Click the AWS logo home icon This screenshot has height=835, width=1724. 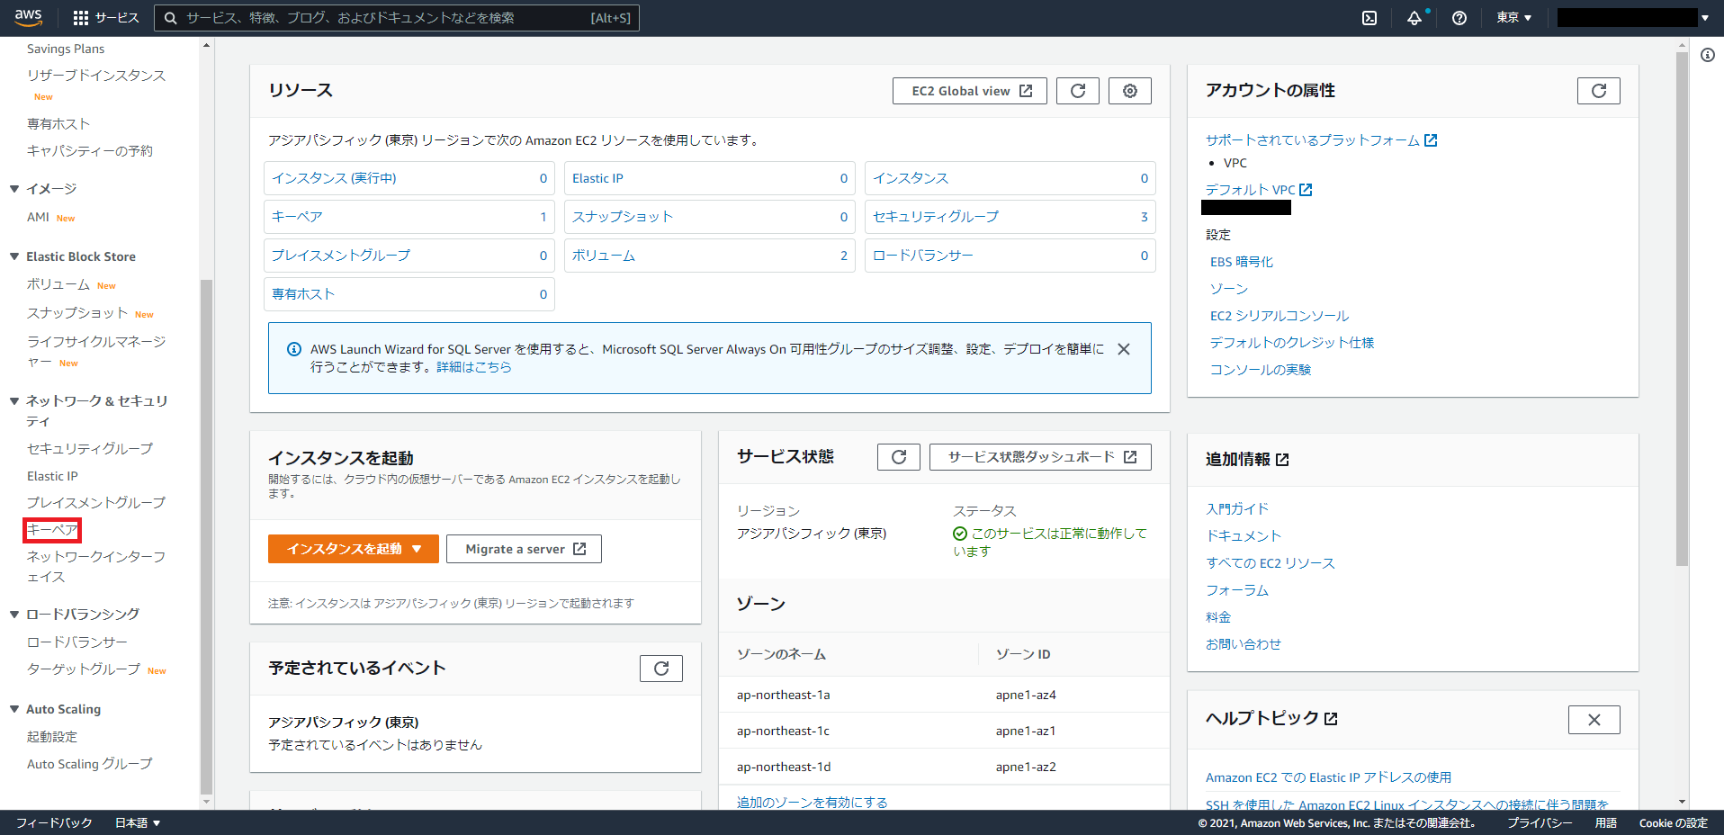pyautogui.click(x=28, y=17)
